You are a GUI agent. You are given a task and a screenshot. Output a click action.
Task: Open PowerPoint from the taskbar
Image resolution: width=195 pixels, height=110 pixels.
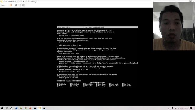30,108
